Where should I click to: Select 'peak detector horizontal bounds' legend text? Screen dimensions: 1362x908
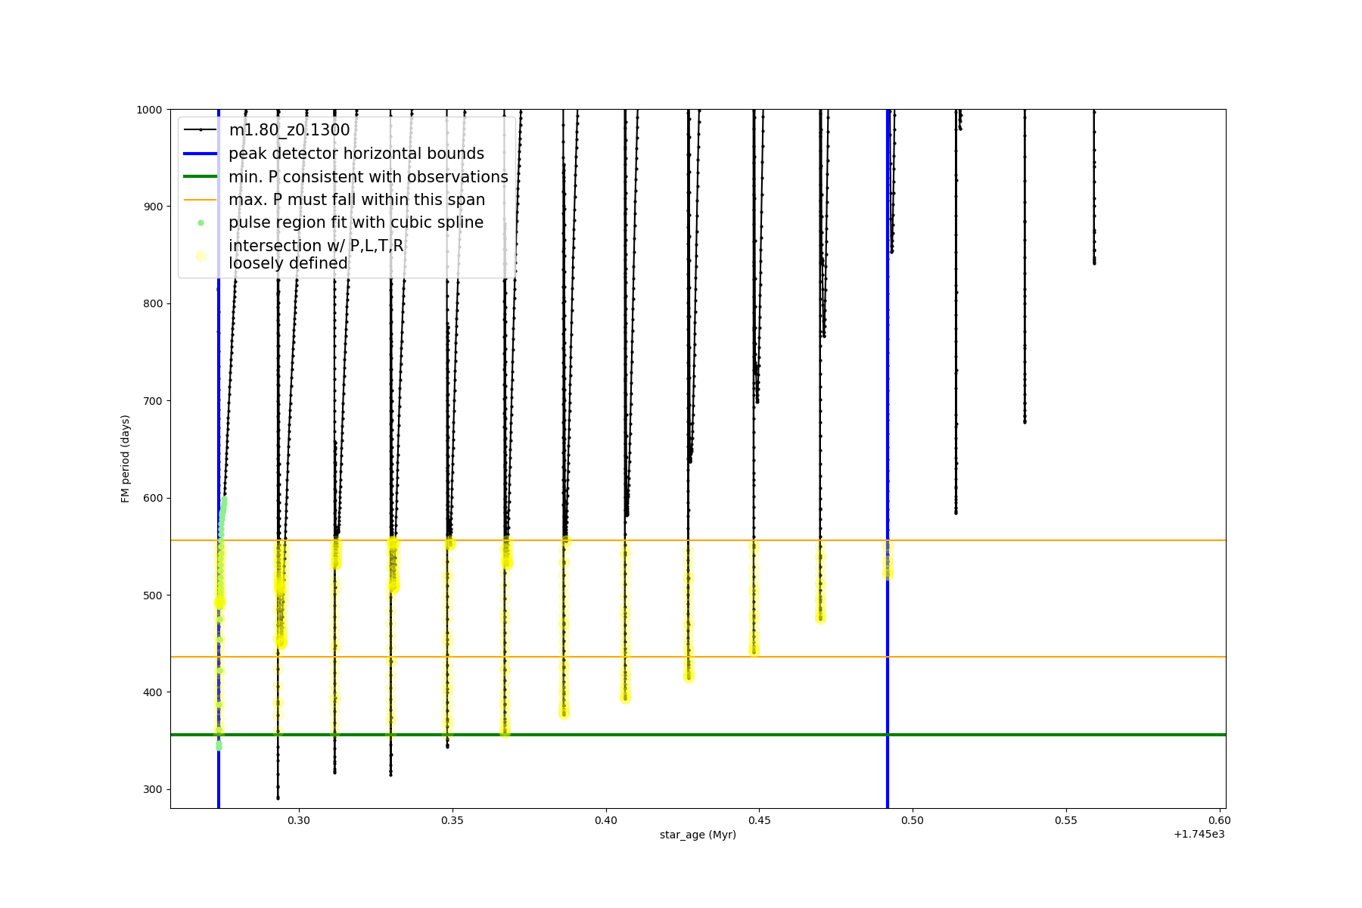pos(356,154)
